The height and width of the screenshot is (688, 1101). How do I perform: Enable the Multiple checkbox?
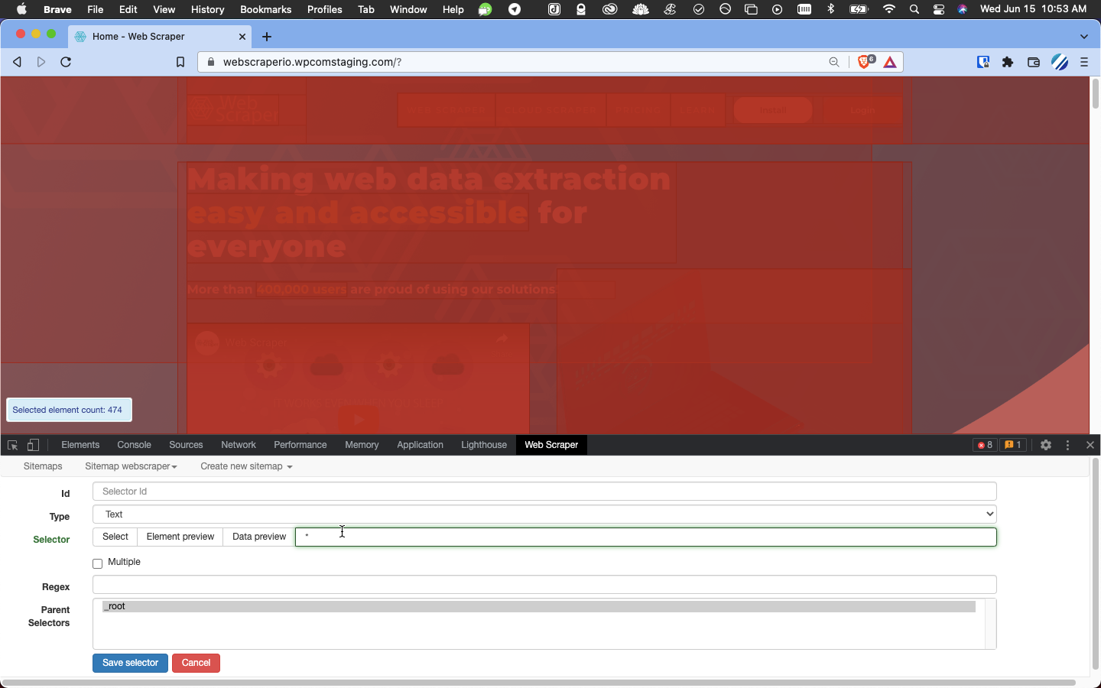(x=98, y=563)
